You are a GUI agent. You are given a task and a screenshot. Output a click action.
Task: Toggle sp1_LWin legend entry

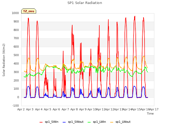tap(97, 122)
